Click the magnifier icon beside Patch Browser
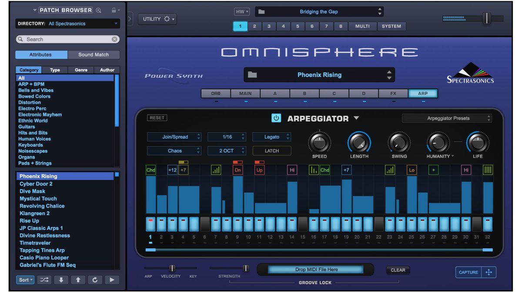 click(99, 10)
